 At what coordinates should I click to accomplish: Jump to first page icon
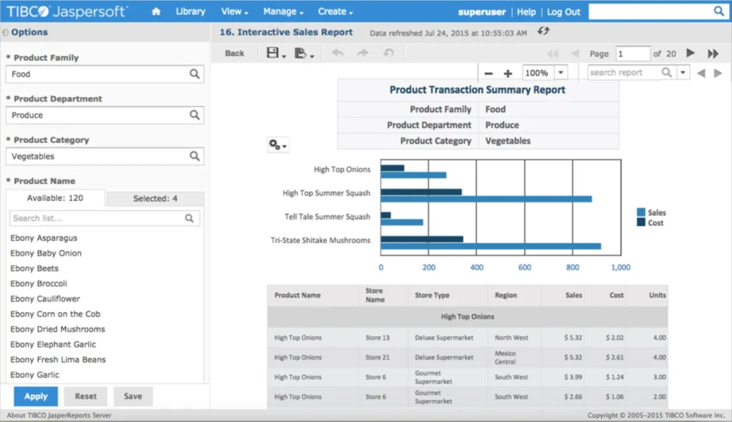553,54
